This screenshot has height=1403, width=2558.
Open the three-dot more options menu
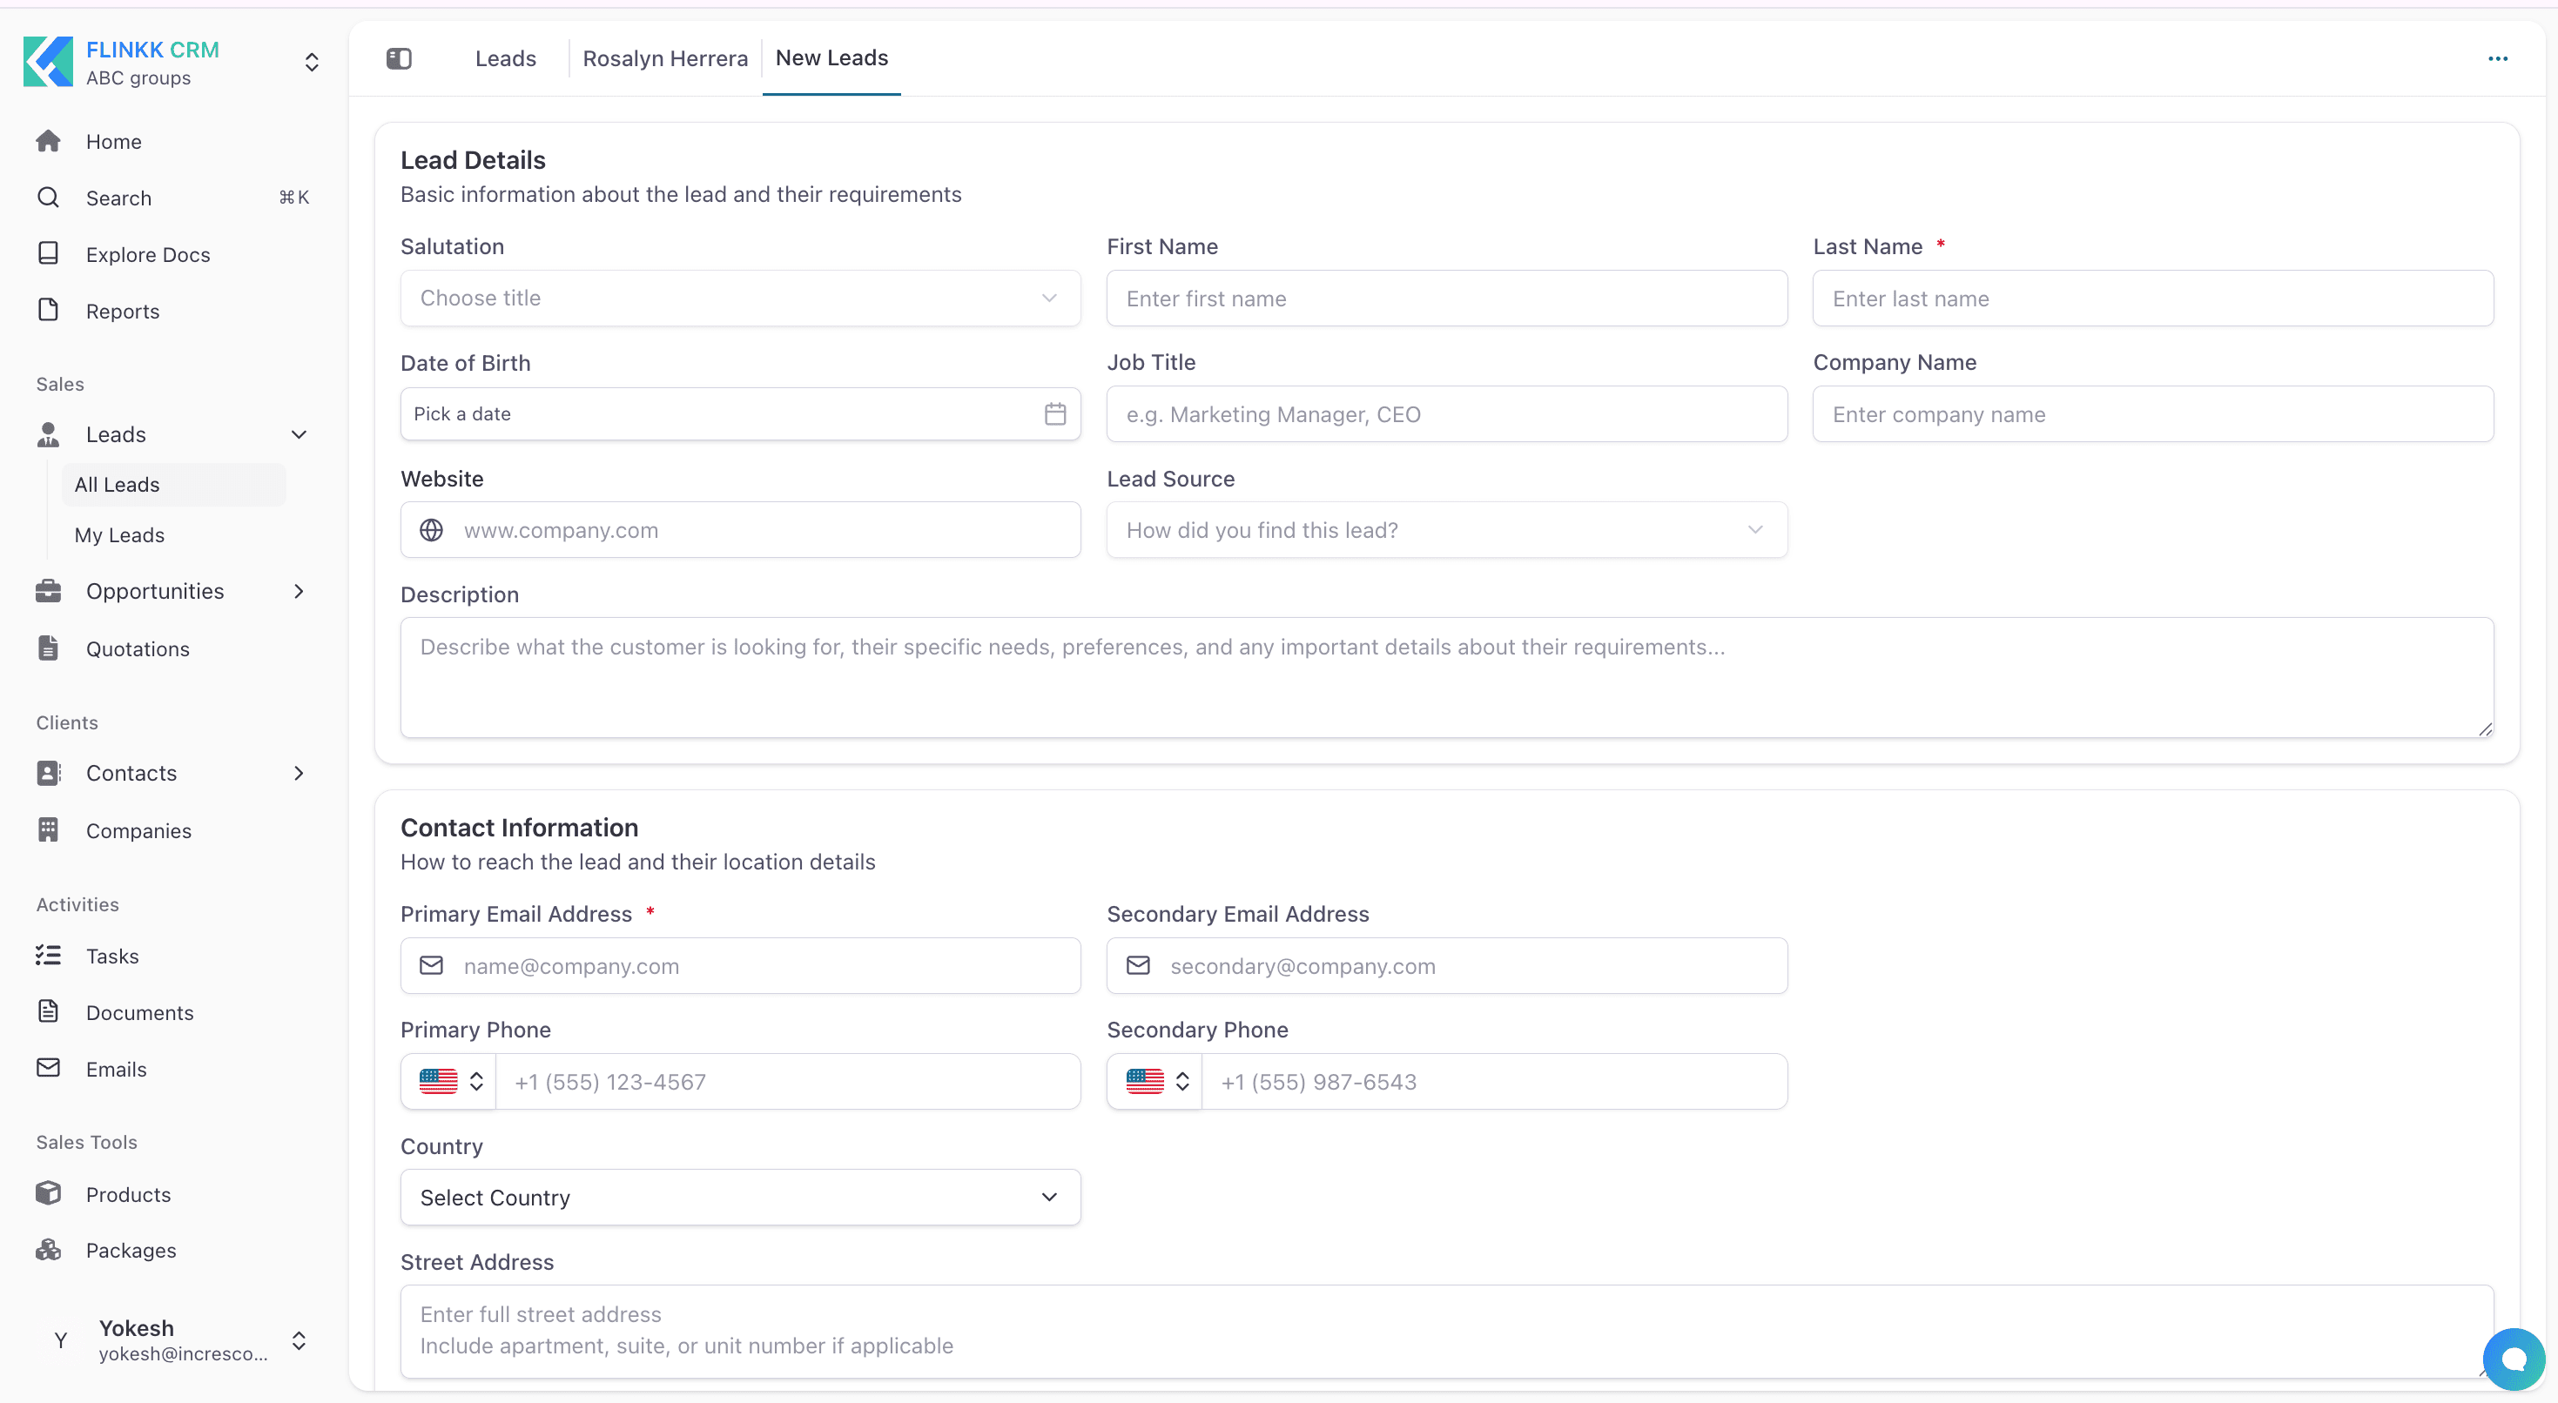click(2497, 58)
